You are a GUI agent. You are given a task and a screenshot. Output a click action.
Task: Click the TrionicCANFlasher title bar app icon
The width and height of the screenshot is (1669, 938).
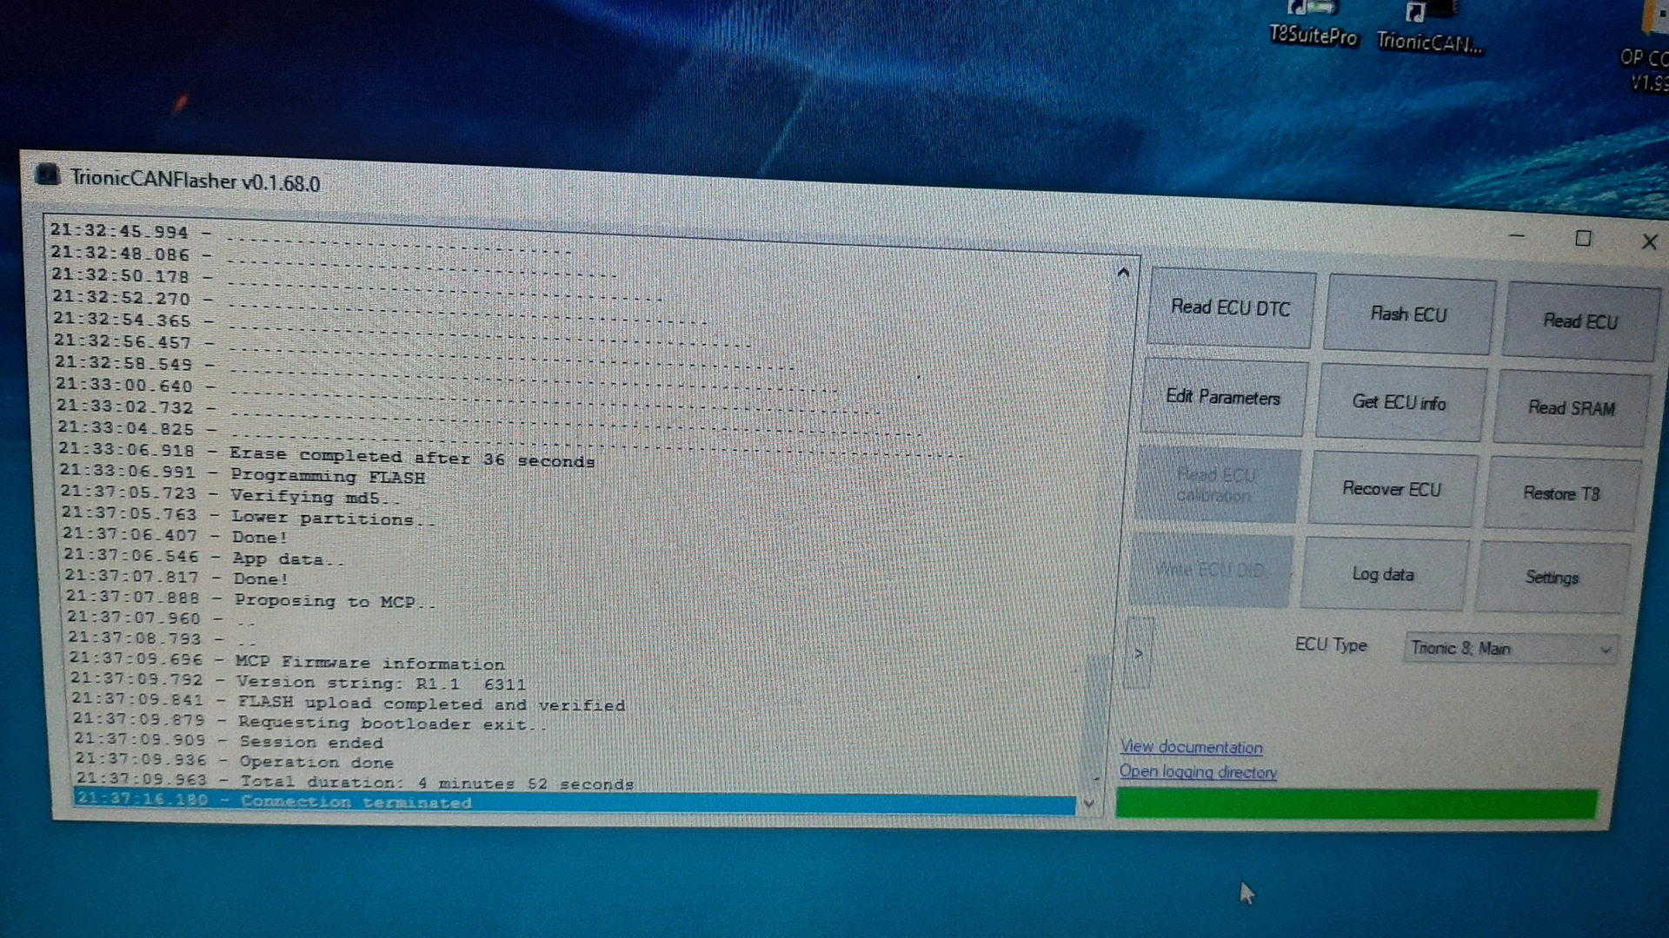coord(47,175)
